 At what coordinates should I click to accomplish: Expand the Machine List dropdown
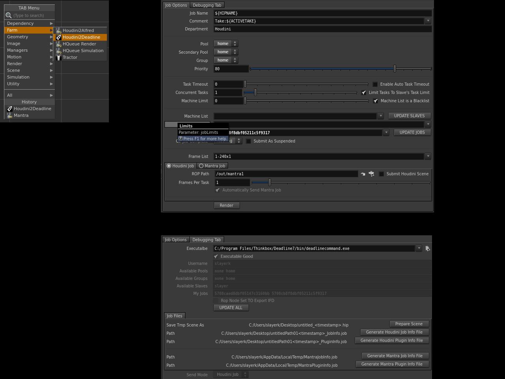[380, 116]
